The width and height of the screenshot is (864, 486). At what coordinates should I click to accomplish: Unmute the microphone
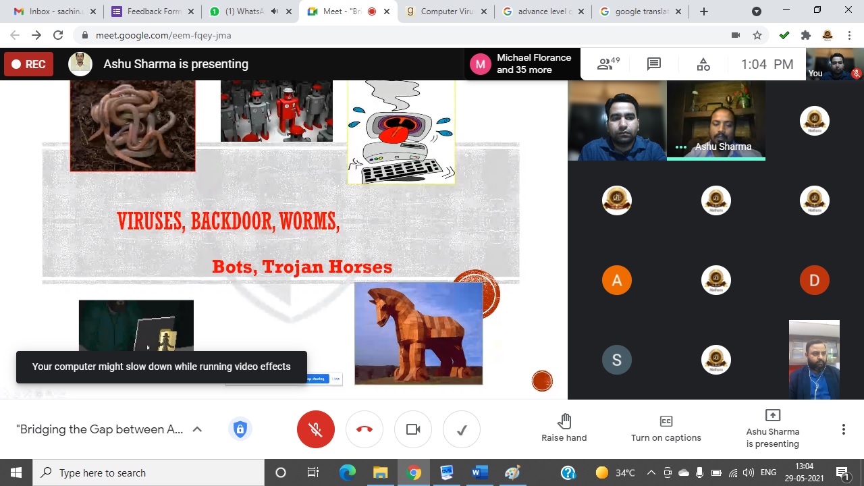[315, 429]
